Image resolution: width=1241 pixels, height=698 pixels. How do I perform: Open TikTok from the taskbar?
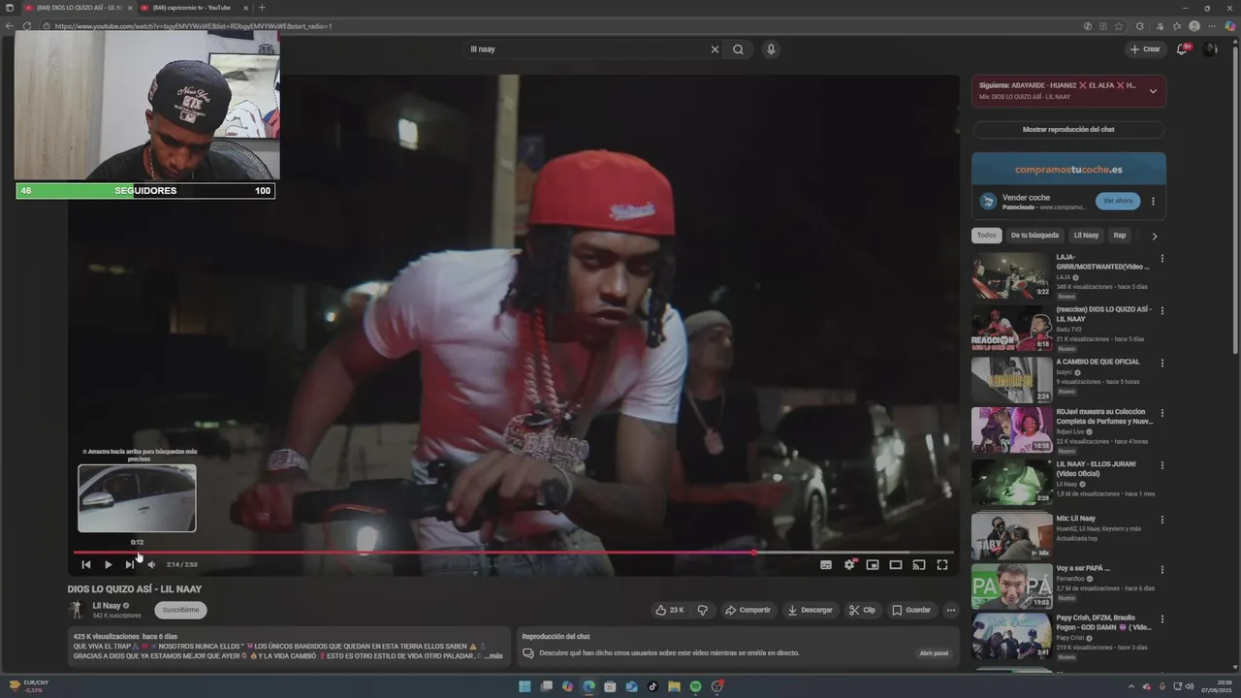(x=652, y=686)
